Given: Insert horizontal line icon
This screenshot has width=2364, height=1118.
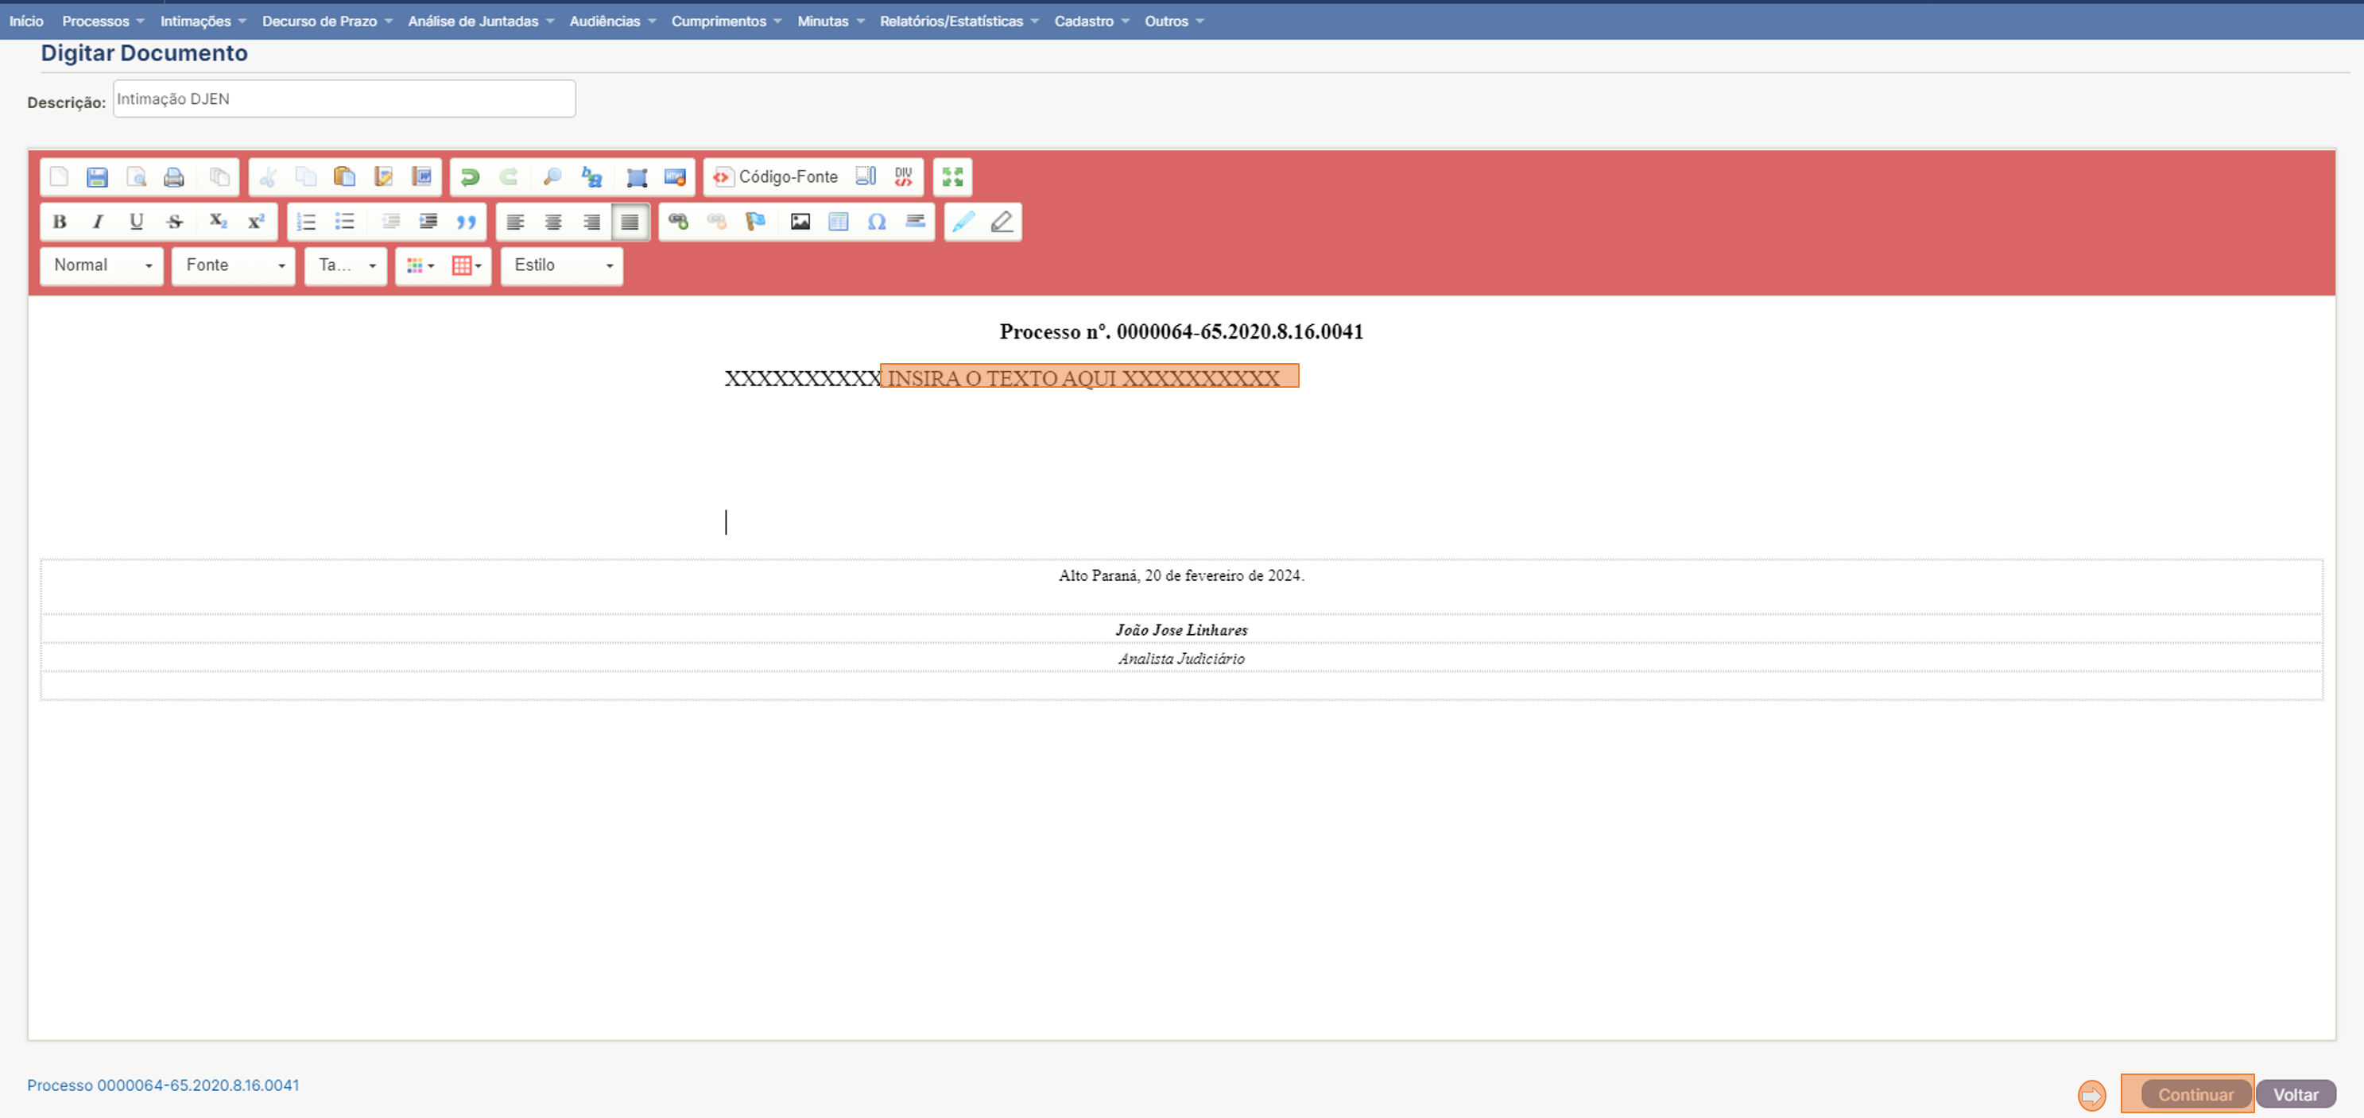Looking at the screenshot, I should [916, 222].
